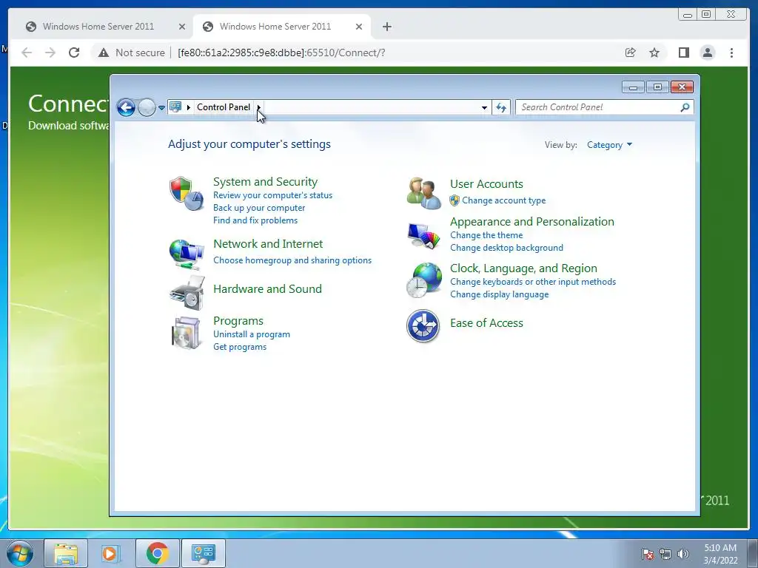This screenshot has width=758, height=568.
Task: Click the computer icon in the breadcrumb bar
Action: point(175,106)
